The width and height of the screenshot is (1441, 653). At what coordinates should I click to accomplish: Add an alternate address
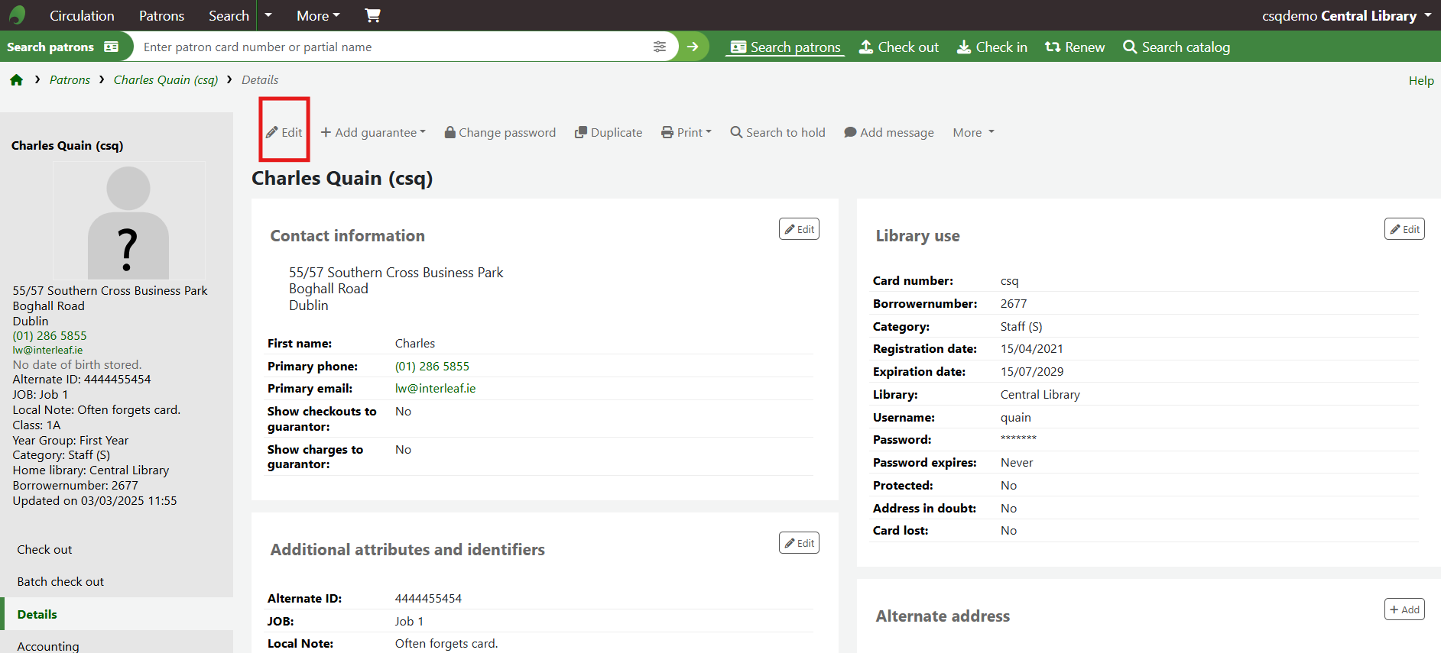coord(1404,609)
